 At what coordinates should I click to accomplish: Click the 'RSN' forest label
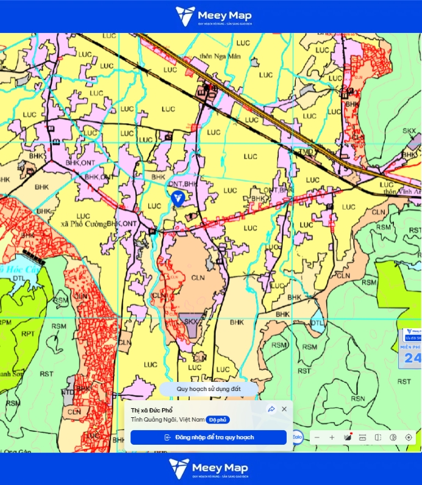pos(358,399)
